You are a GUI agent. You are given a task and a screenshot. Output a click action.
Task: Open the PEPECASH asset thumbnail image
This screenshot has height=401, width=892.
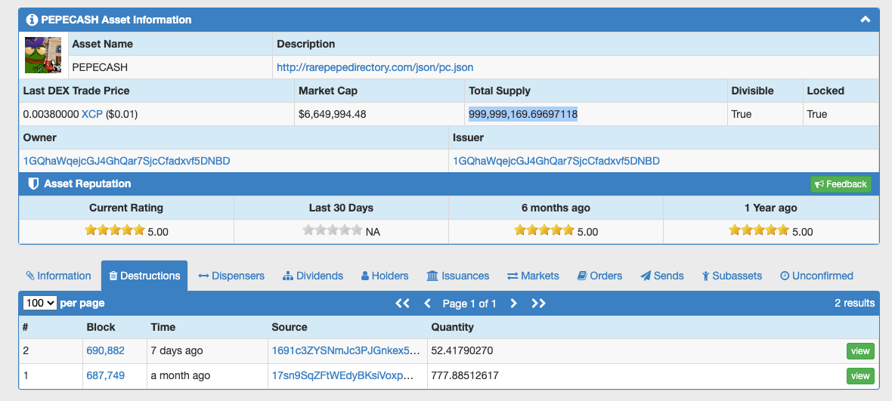(42, 55)
